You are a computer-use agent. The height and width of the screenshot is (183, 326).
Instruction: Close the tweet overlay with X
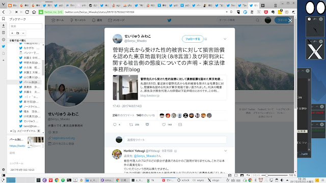click(290, 20)
